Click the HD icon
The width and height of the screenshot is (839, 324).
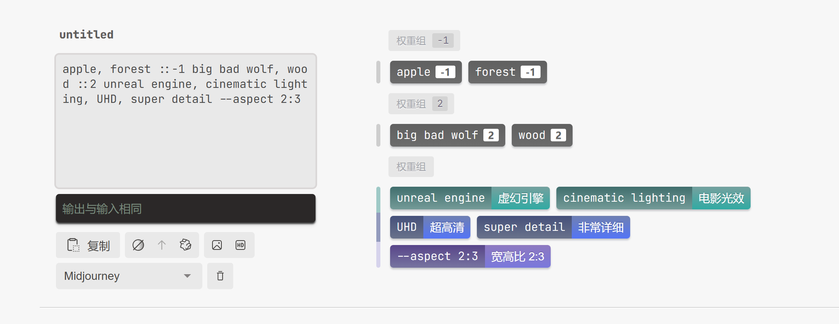pyautogui.click(x=240, y=245)
